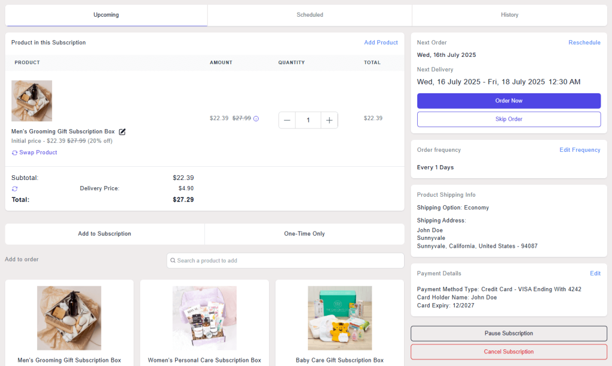Open the Scheduled tab
612x366 pixels.
(310, 14)
